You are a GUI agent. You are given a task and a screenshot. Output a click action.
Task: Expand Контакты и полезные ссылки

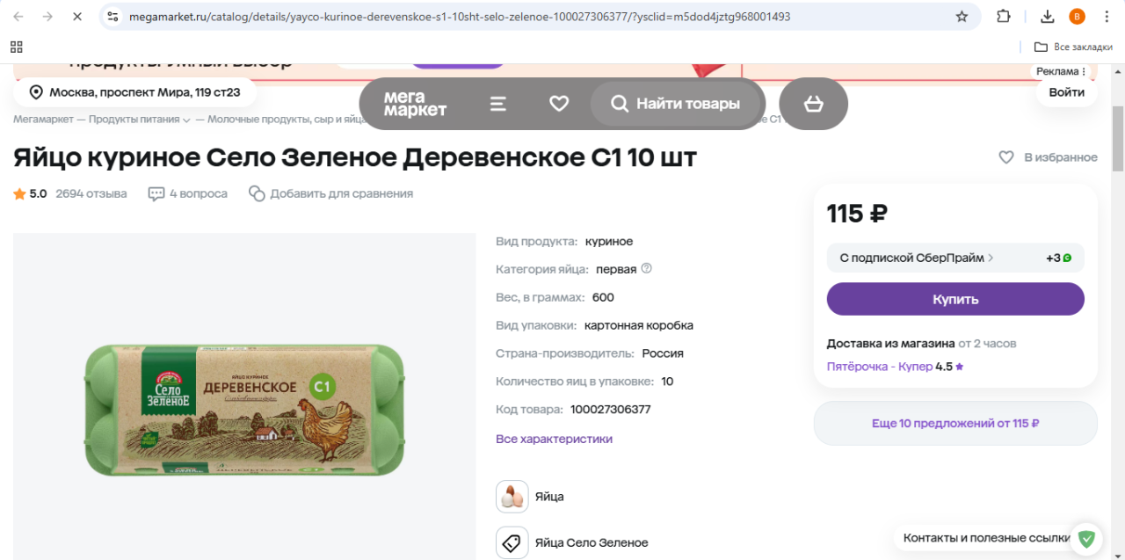[987, 538]
